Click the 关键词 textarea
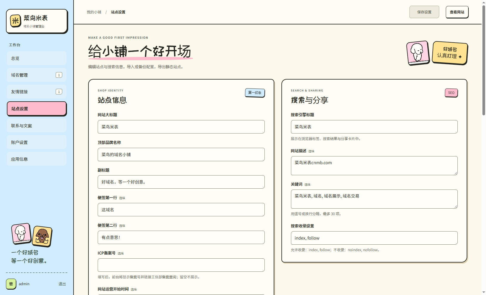Viewport: 486px width, 295px height. (374, 199)
